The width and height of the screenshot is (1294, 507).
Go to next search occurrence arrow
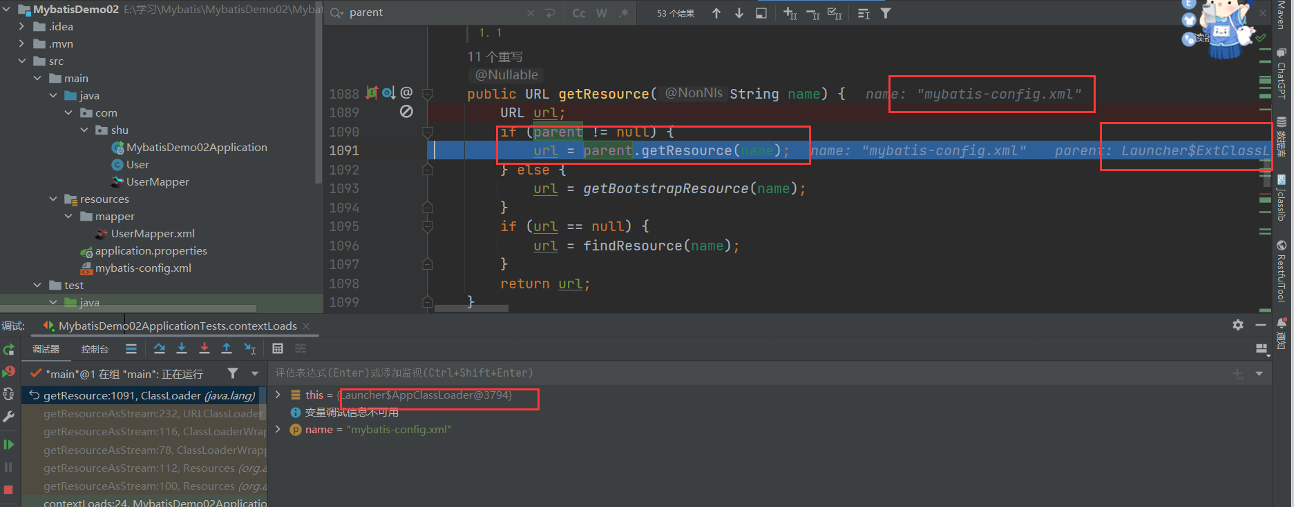coord(739,13)
